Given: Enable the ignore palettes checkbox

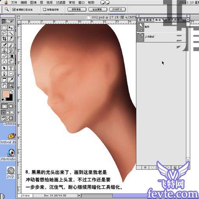Looking at the screenshot, I should (44, 9).
